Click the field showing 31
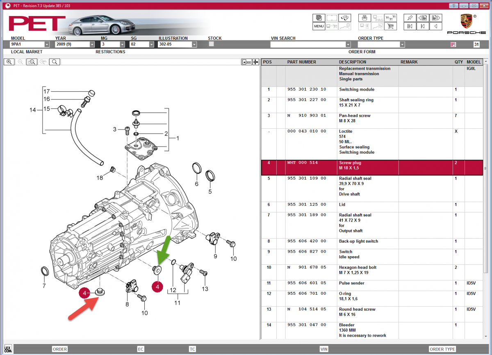The height and width of the screenshot is (355, 492). (x=476, y=44)
